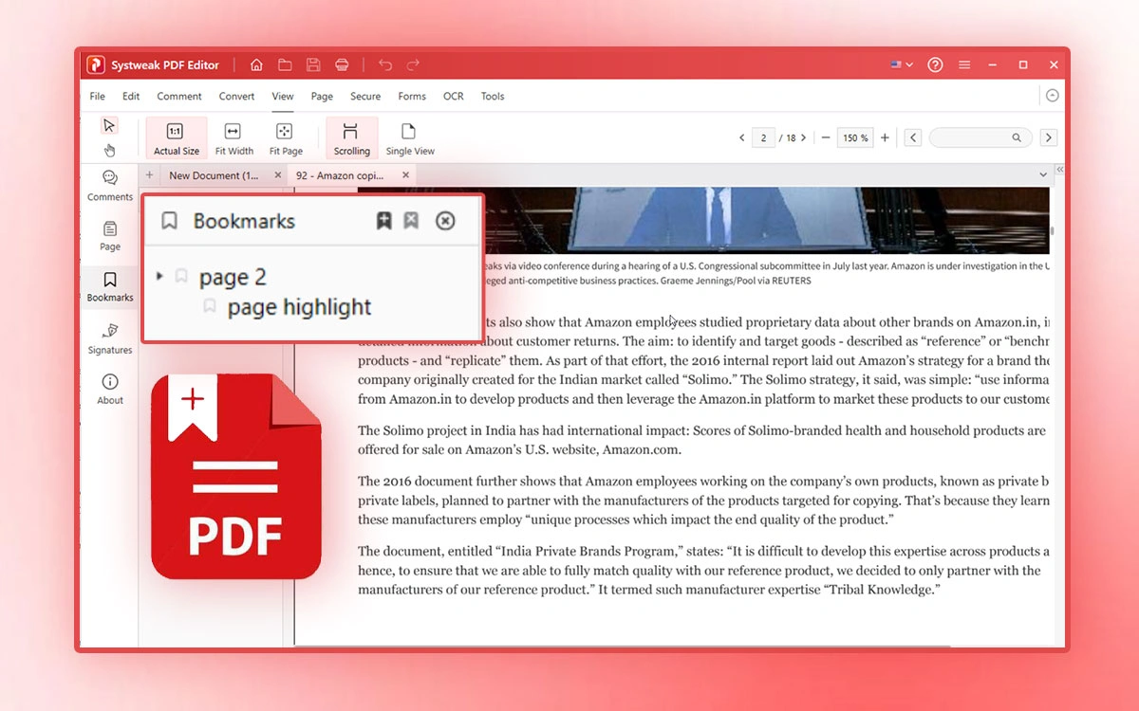Open Signatures sidebar panel
The image size is (1139, 711).
pos(110,338)
